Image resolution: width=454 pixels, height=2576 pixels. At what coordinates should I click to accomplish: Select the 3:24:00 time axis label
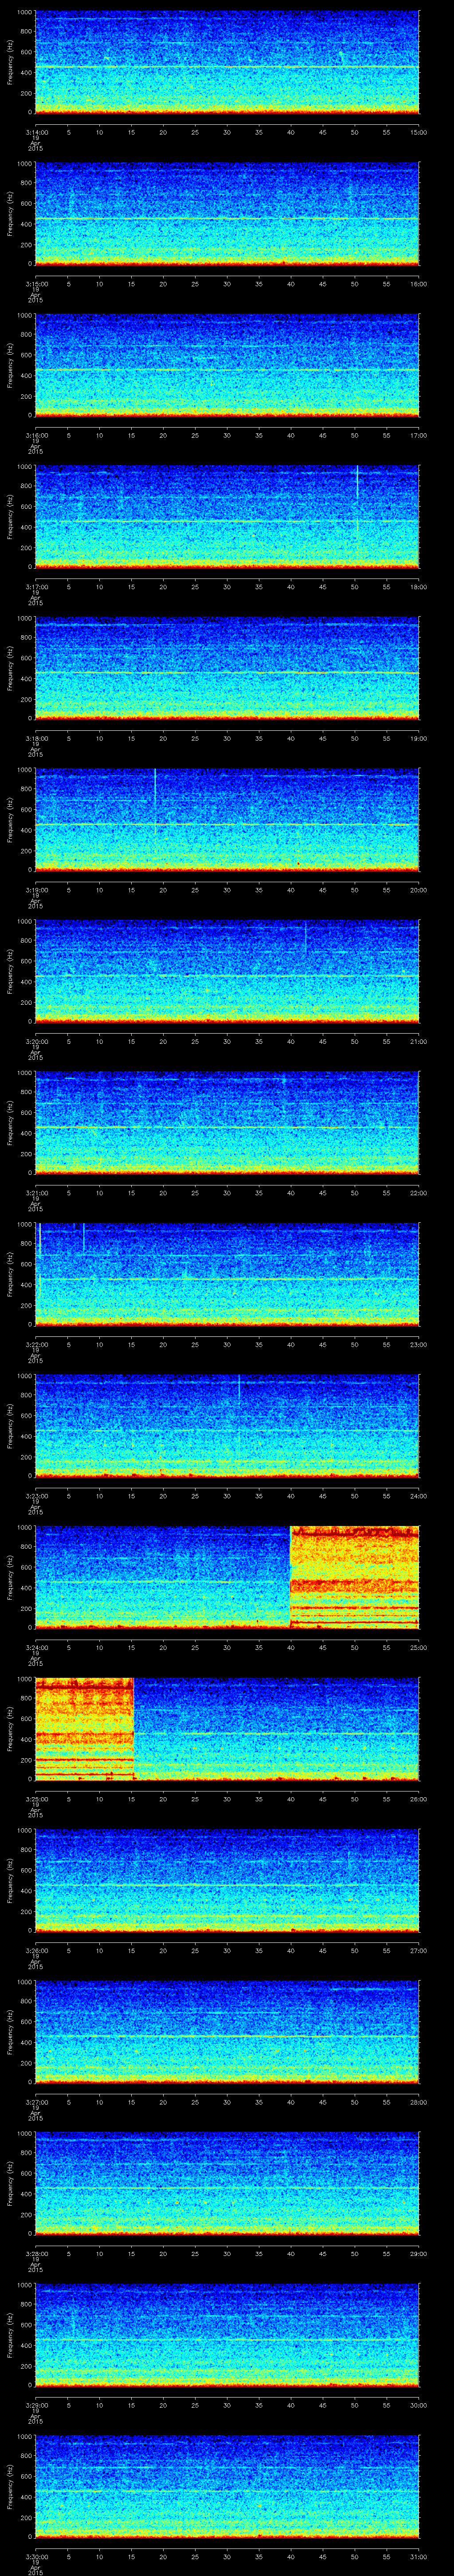36,1647
